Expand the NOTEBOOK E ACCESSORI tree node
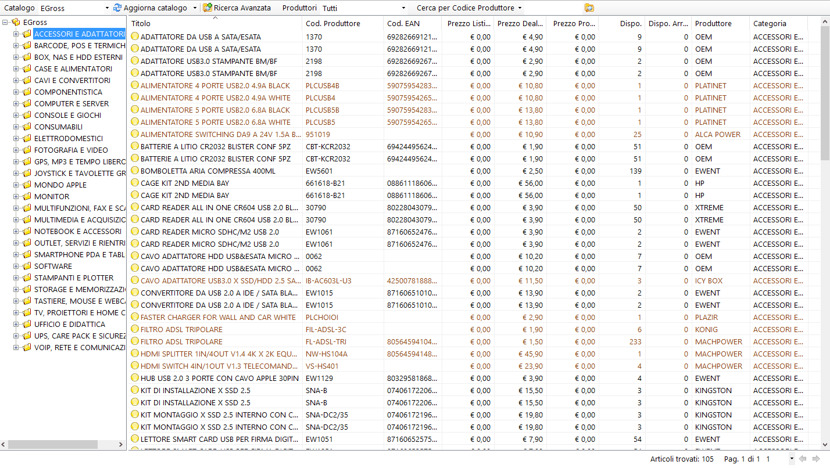Screen dimensions: 830x468 [x=16, y=231]
